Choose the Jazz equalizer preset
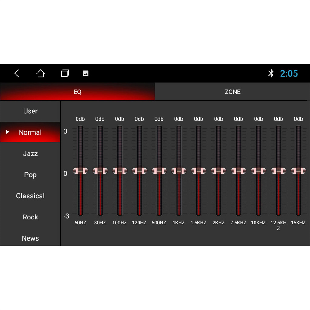The width and height of the screenshot is (310, 310). [x=30, y=153]
